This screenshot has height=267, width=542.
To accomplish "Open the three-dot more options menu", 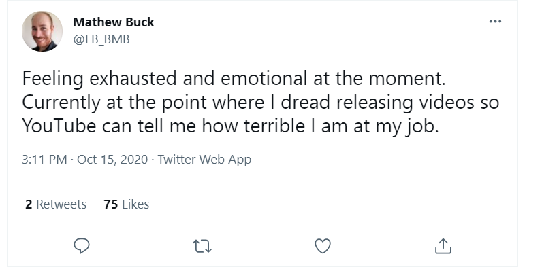I will (495, 21).
